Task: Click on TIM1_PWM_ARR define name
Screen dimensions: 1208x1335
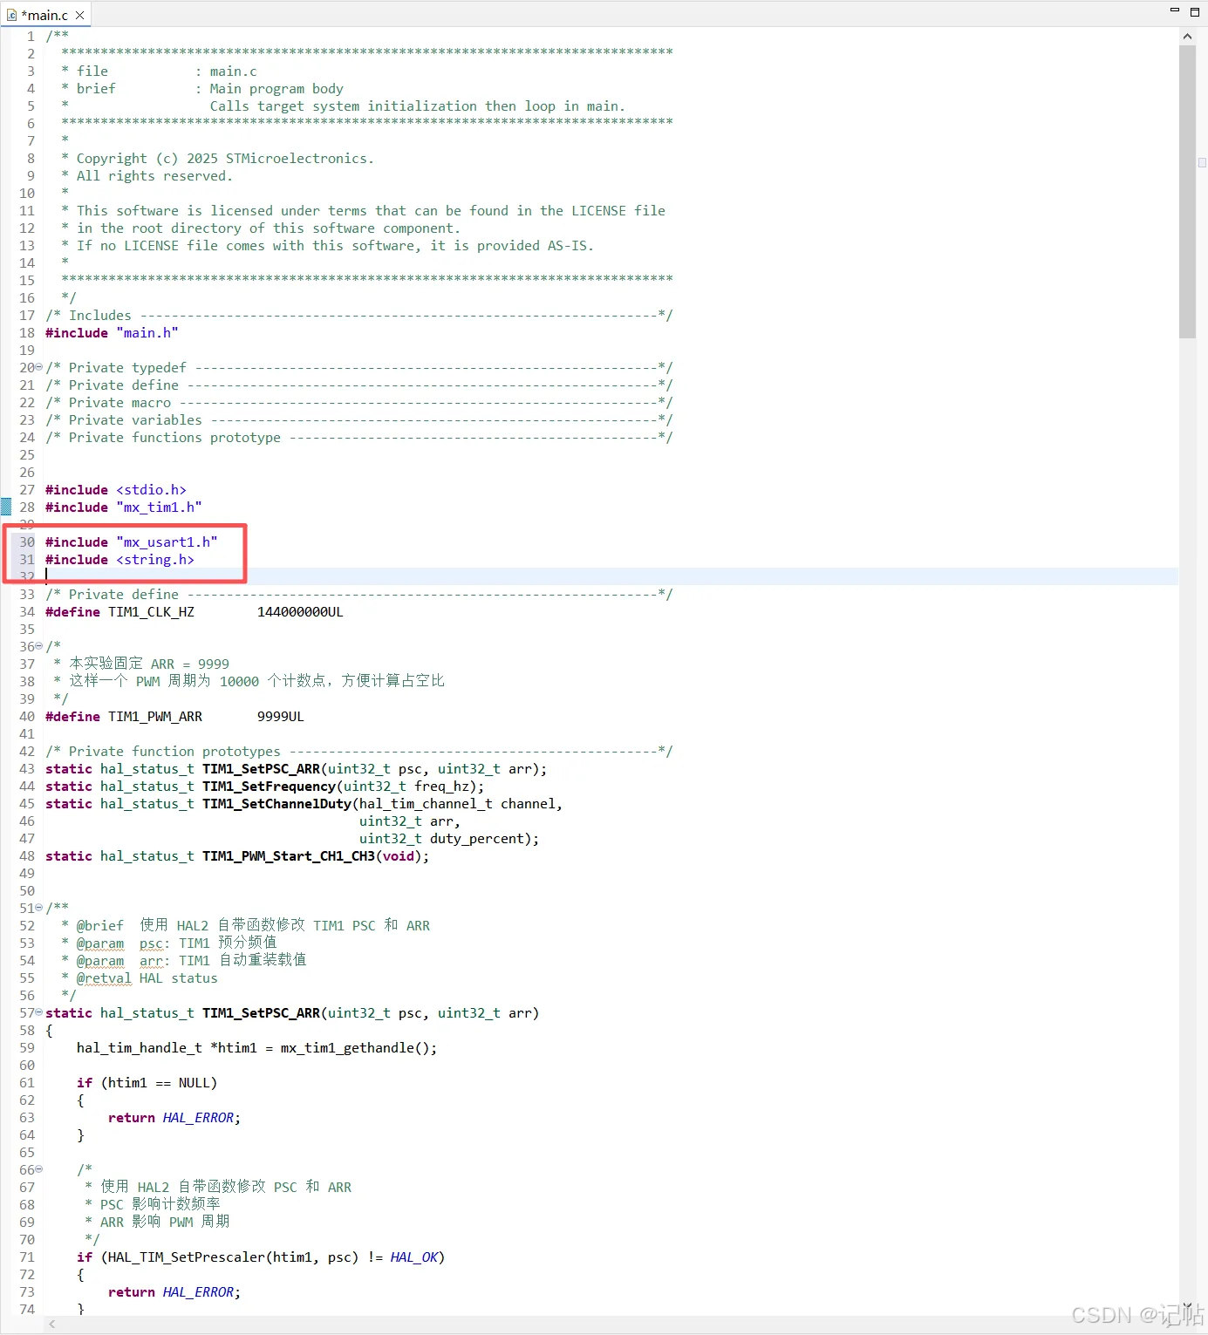Action: [155, 716]
